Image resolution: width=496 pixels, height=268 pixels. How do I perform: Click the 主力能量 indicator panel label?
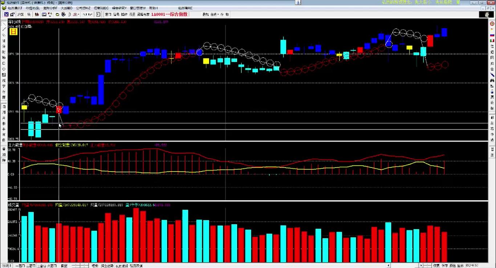pyautogui.click(x=15, y=145)
